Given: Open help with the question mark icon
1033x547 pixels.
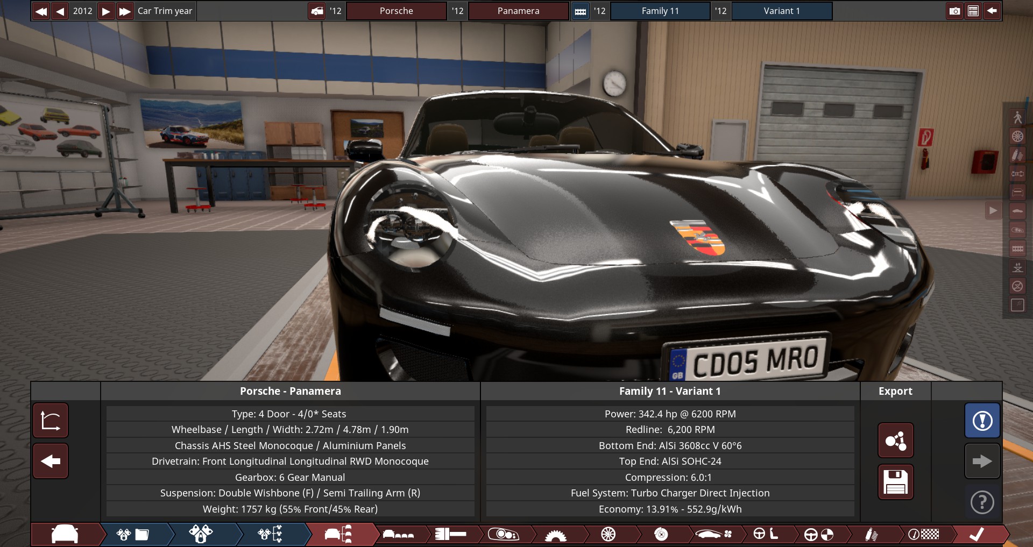Looking at the screenshot, I should coord(982,502).
